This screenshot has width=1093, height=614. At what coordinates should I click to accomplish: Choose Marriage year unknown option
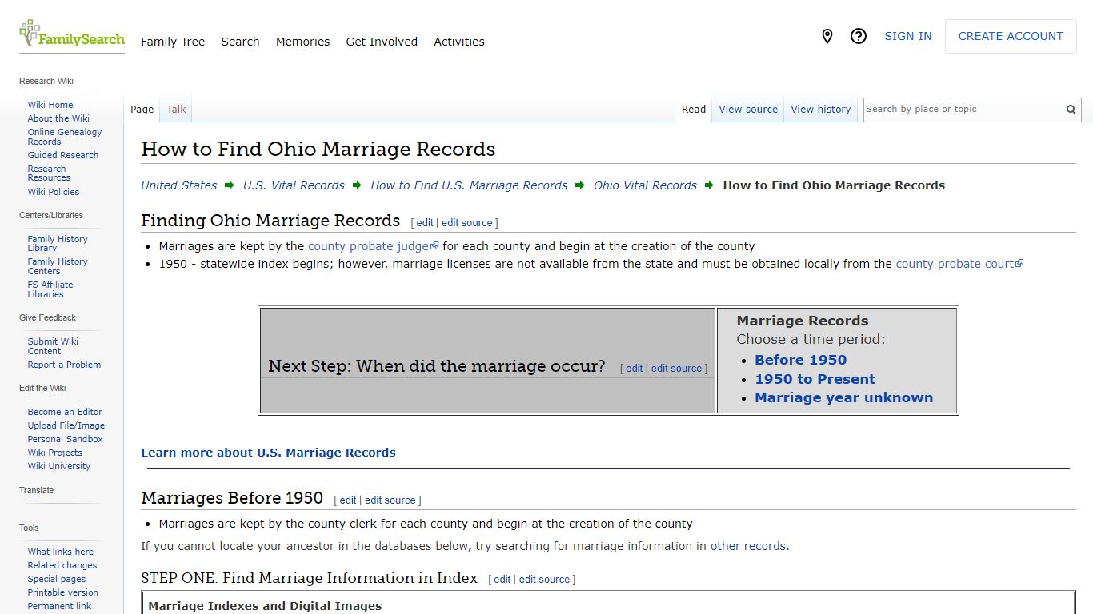pyautogui.click(x=843, y=397)
